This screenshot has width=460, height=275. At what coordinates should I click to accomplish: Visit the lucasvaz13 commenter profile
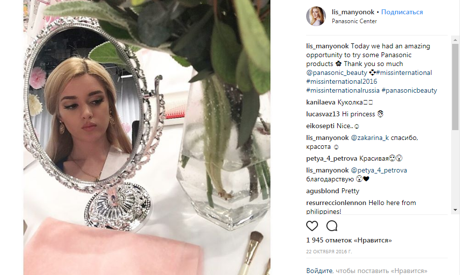point(323,114)
